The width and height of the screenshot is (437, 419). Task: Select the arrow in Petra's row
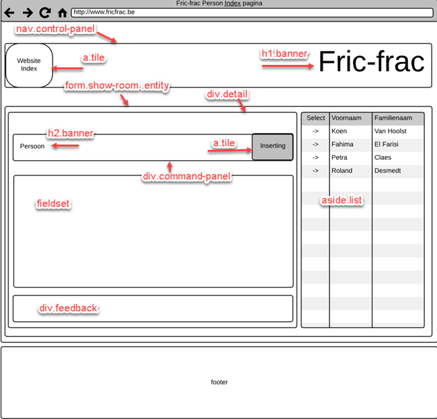[x=315, y=157]
